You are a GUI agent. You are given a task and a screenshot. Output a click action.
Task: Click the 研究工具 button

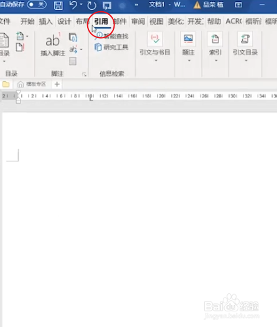tap(111, 47)
